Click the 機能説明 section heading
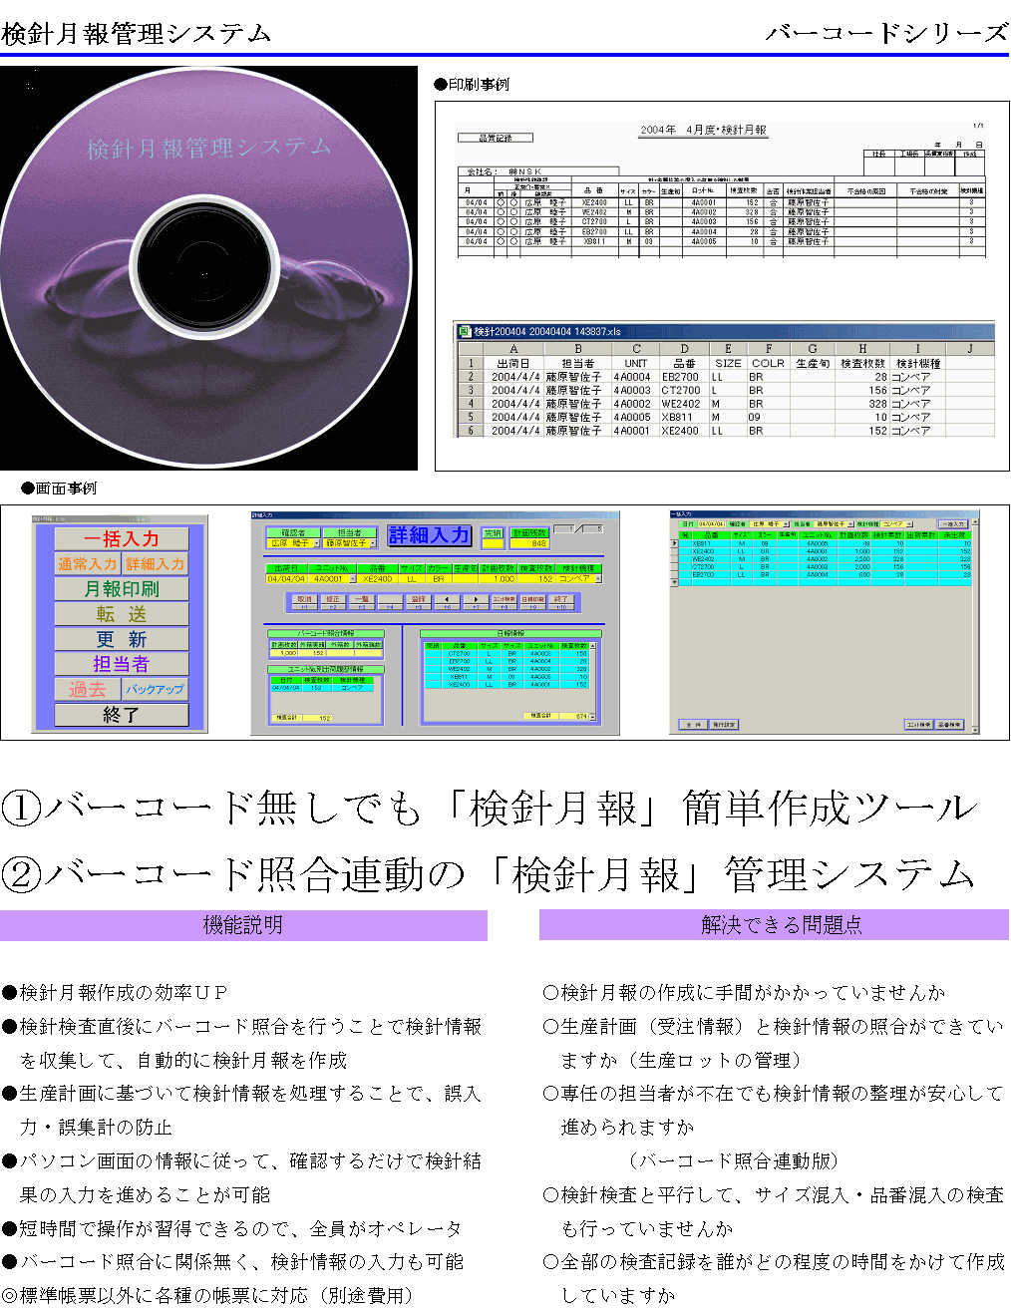 pos(243,925)
